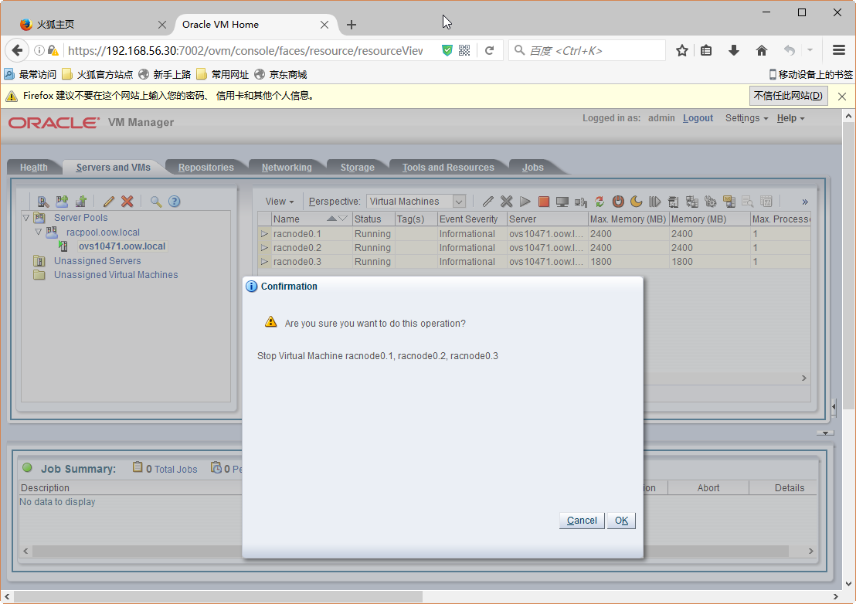Click the 百度 search box

pos(587,51)
